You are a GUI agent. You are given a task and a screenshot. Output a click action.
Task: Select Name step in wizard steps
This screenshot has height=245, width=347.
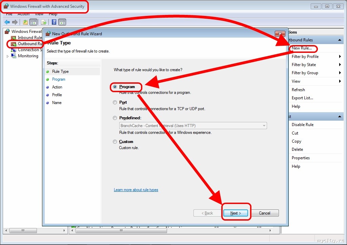tap(57, 102)
